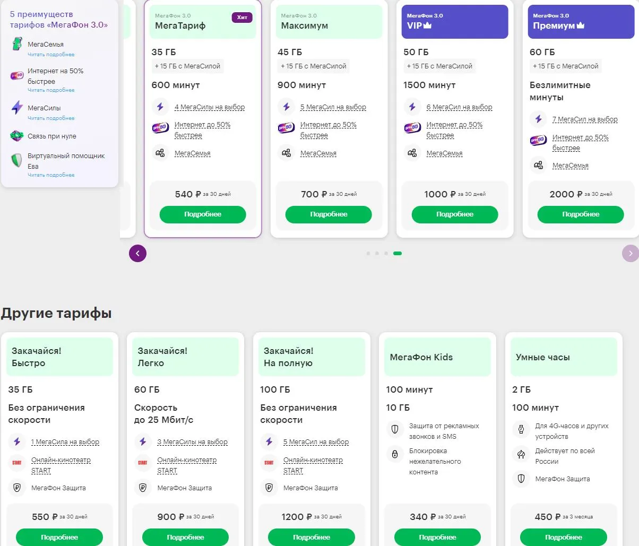This screenshot has width=639, height=546.
Task: Open Подробнее for VIP tariff
Action: tap(455, 214)
